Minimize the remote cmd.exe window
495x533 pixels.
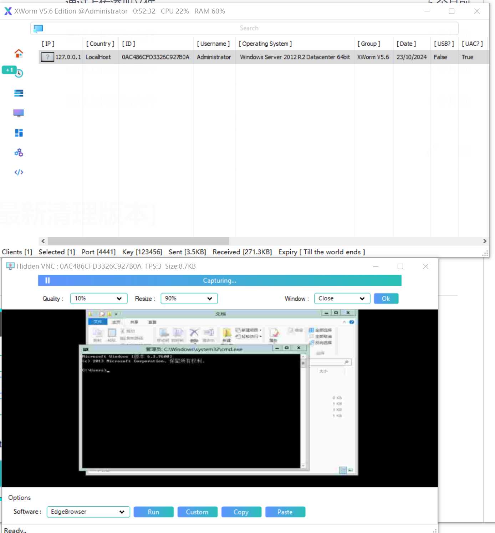click(277, 348)
